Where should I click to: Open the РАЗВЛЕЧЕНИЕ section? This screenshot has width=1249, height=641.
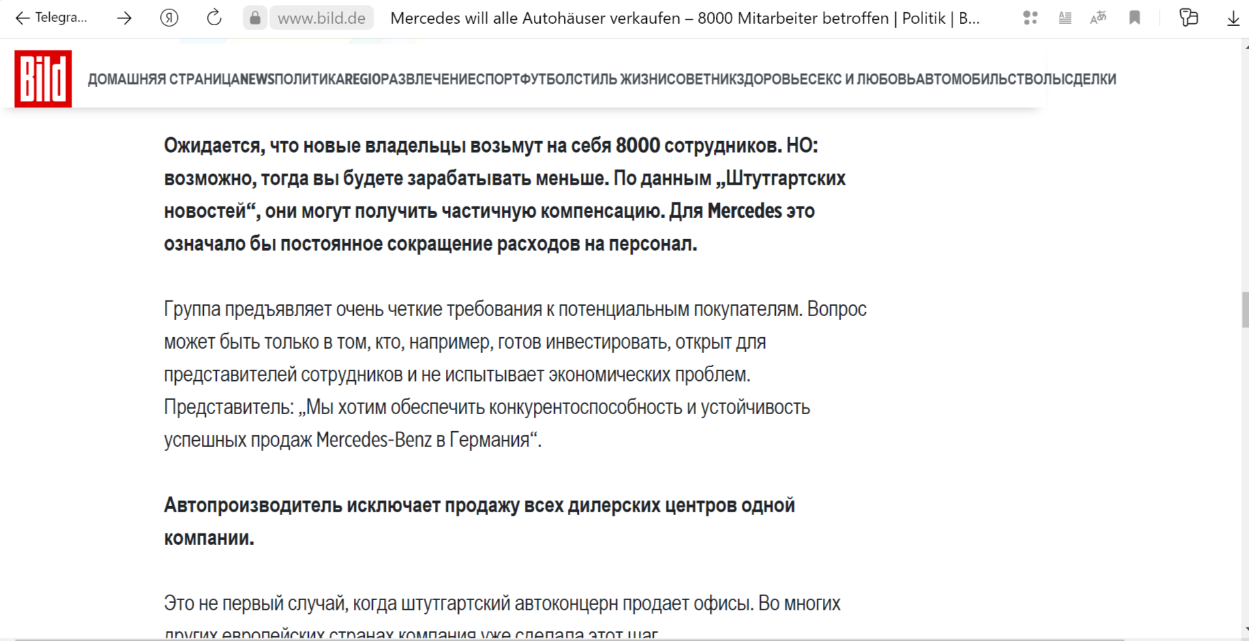428,79
